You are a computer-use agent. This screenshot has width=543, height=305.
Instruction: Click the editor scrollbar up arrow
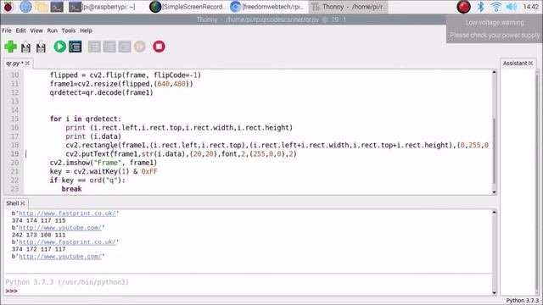[494, 72]
